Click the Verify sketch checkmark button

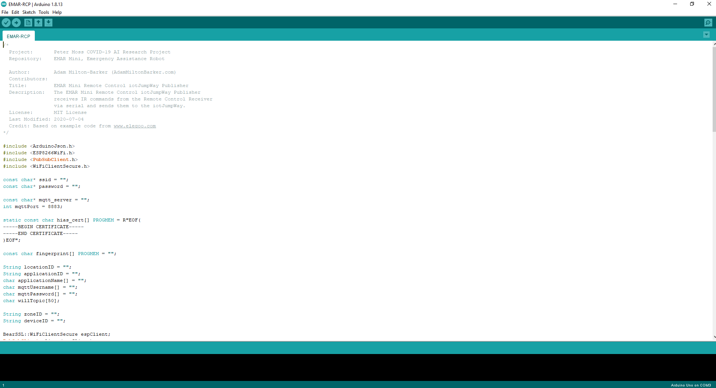[6, 23]
